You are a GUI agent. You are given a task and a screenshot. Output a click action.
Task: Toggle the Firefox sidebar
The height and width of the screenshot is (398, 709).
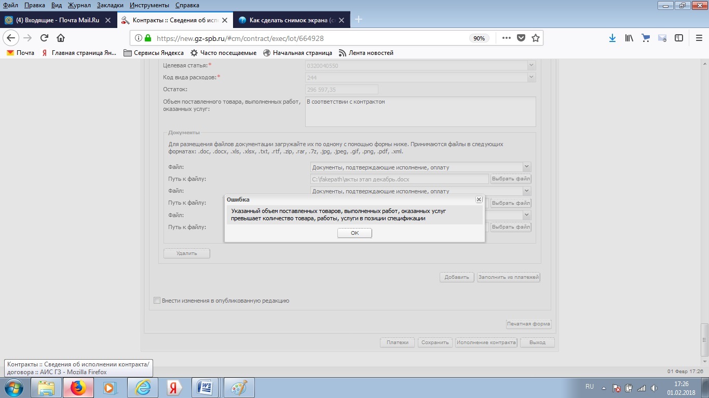coord(679,38)
